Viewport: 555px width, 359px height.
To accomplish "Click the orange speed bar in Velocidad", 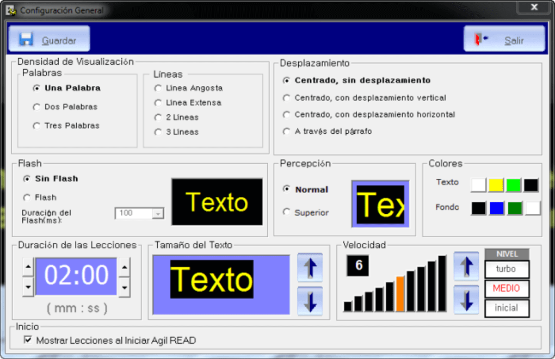I will click(x=400, y=294).
